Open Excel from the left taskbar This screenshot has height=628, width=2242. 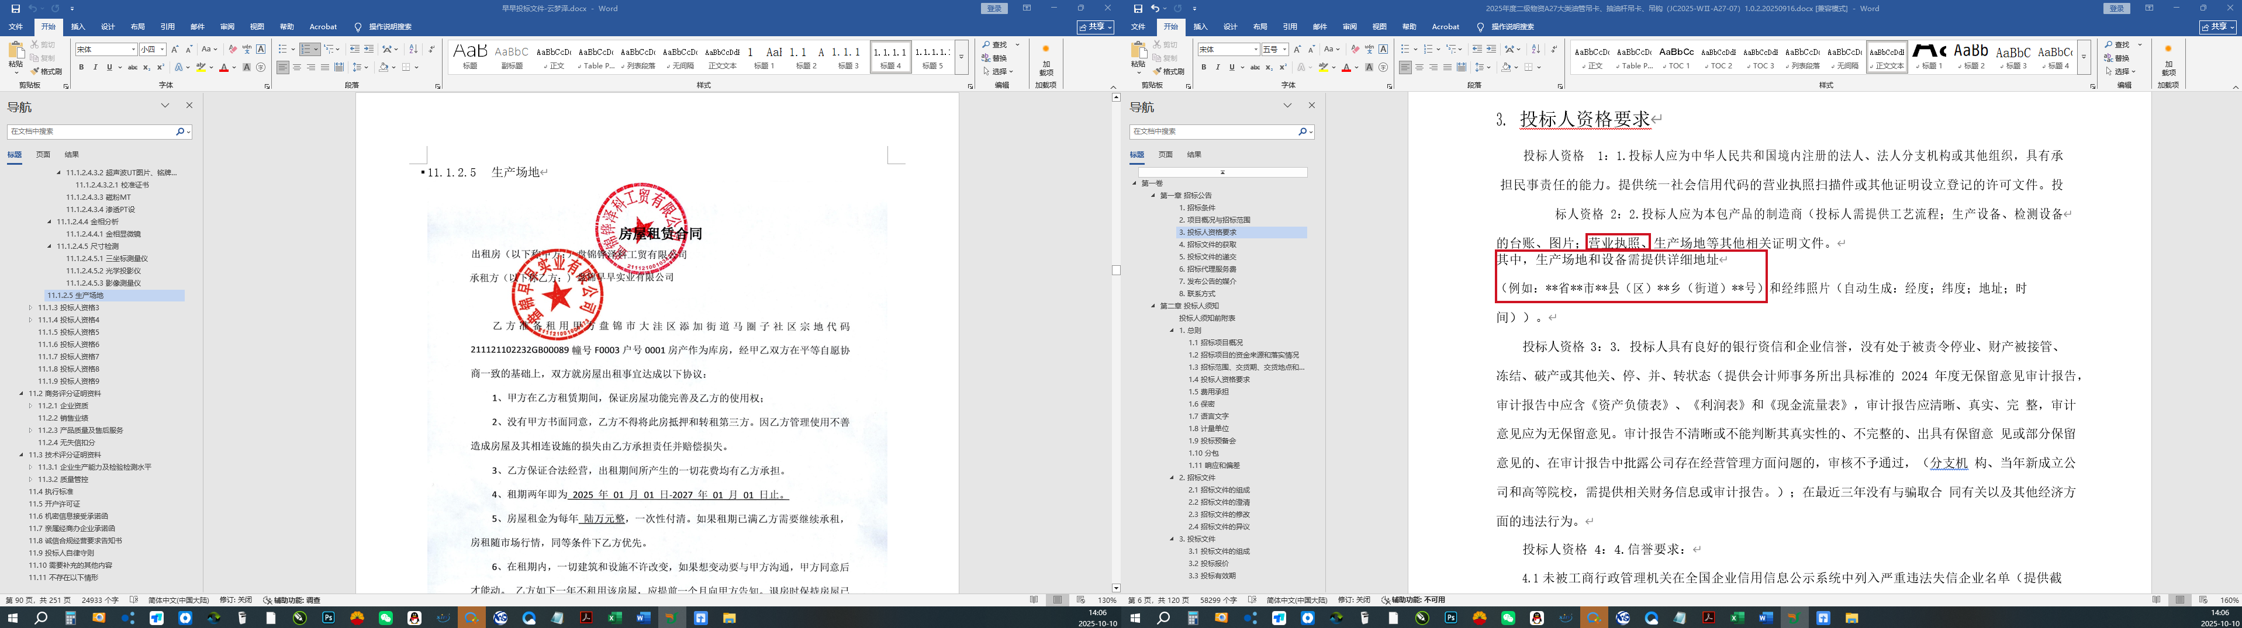616,619
